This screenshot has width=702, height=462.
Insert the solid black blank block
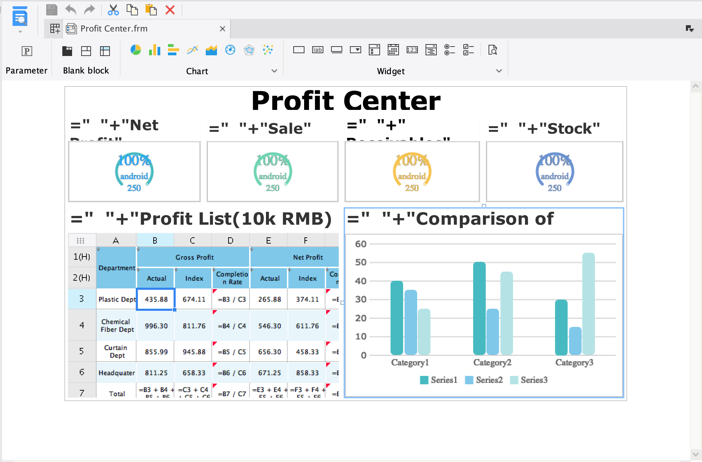(67, 51)
